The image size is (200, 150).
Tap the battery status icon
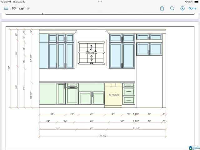196,2
